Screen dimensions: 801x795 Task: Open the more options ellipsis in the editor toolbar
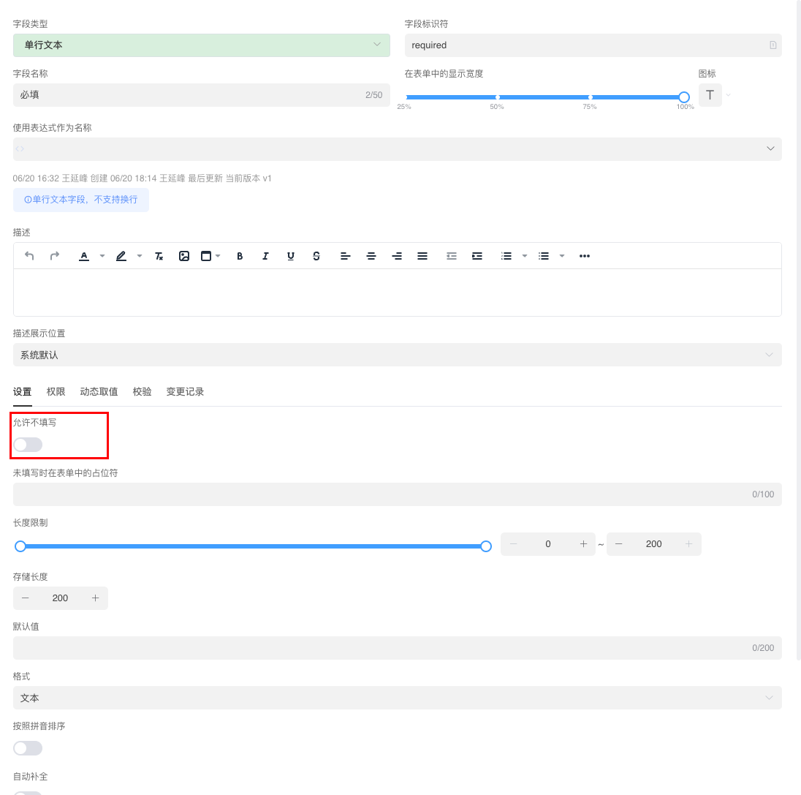tap(584, 256)
